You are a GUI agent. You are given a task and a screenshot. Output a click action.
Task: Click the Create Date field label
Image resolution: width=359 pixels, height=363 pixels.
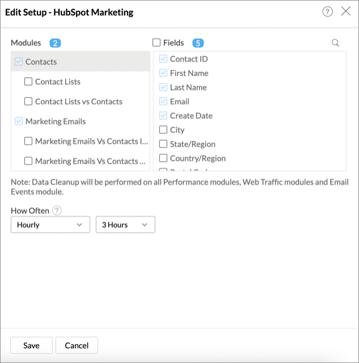(x=191, y=116)
